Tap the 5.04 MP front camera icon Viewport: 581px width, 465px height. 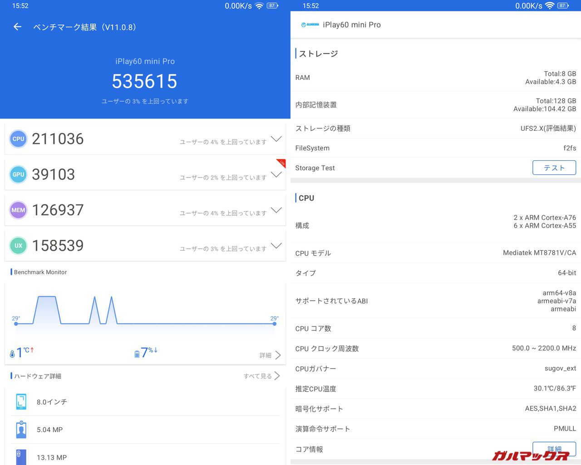pyautogui.click(x=21, y=430)
